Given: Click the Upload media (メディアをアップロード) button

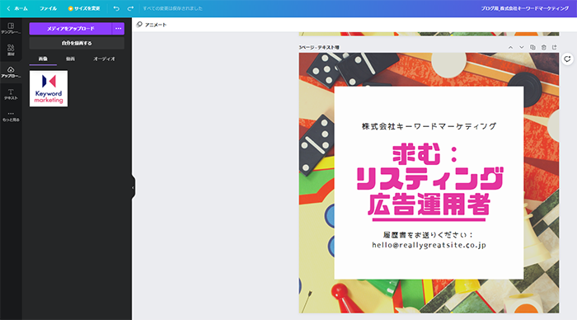Looking at the screenshot, I should pyautogui.click(x=70, y=28).
